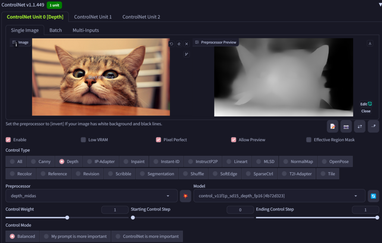Click the Control Weight slider handle
This screenshot has width=382, height=243.
click(x=67, y=217)
